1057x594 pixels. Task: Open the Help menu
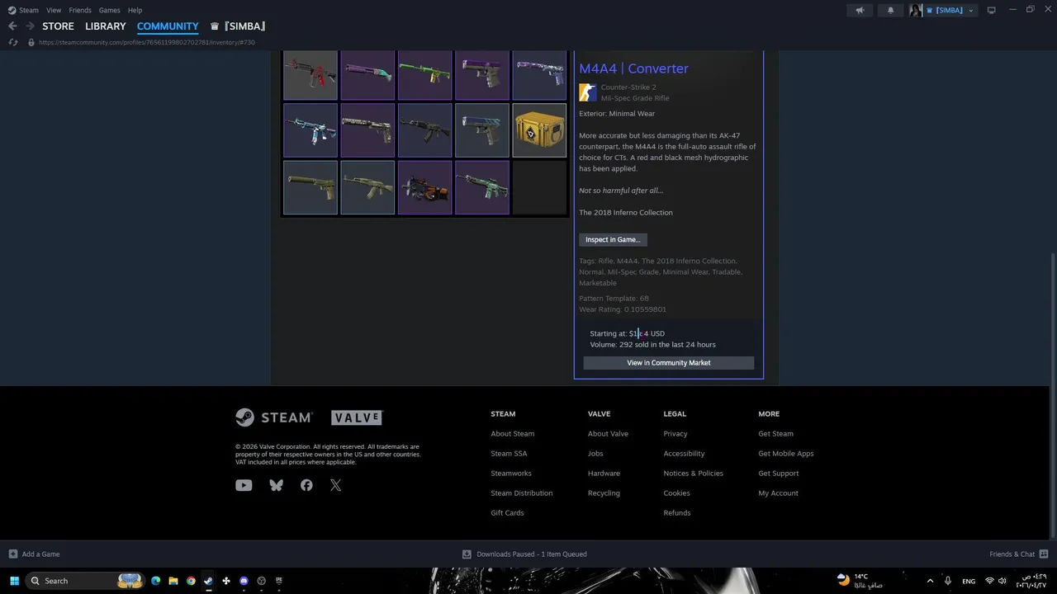(135, 10)
